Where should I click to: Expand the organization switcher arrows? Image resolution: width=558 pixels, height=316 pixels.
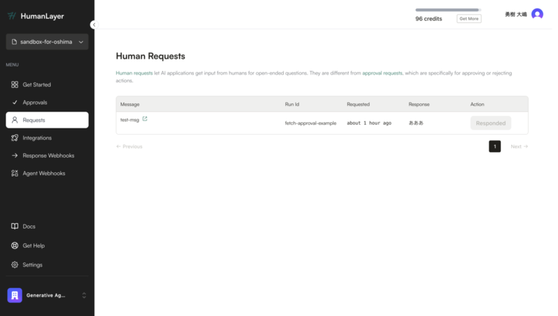(x=84, y=295)
